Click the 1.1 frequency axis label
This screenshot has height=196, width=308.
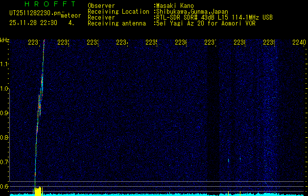click(4, 64)
